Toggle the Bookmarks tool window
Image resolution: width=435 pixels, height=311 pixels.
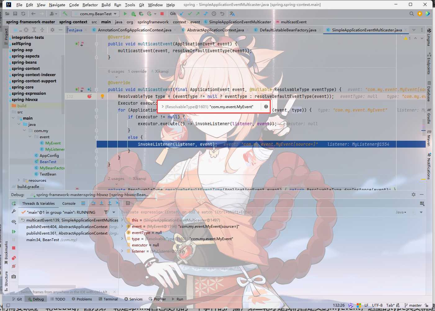coord(6,253)
